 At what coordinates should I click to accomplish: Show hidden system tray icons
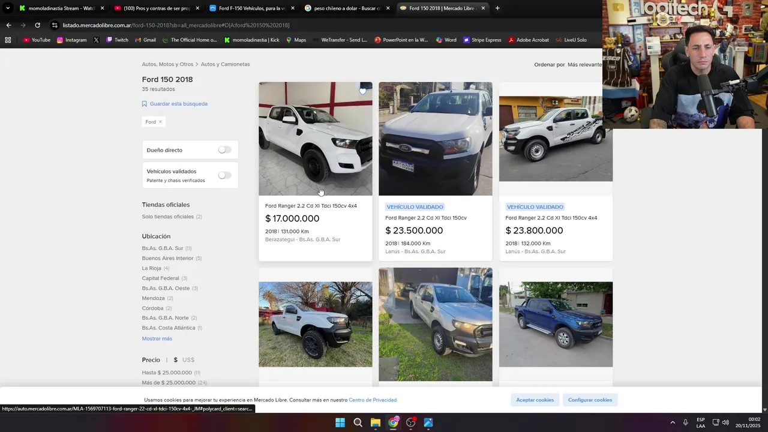pos(673,422)
